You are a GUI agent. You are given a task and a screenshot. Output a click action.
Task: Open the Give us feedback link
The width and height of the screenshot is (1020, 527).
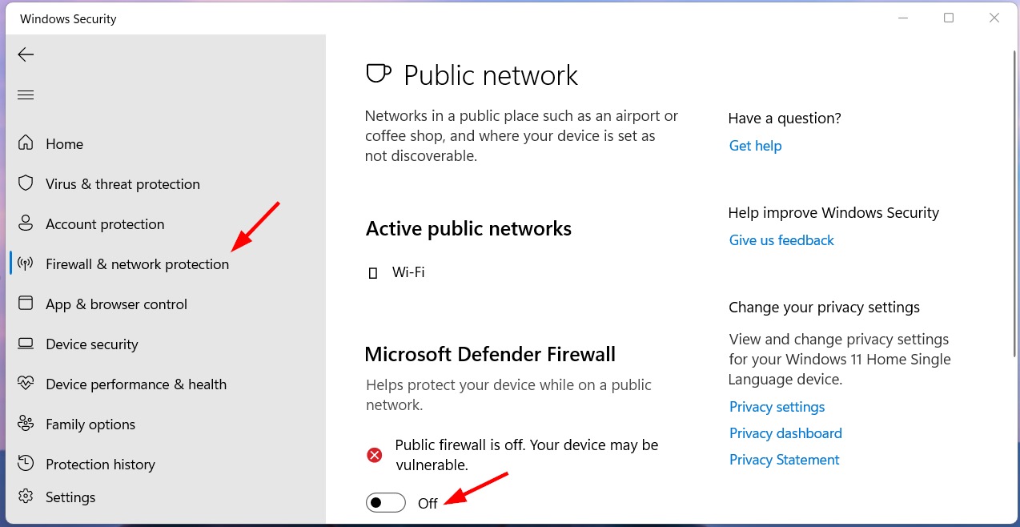[x=781, y=240]
